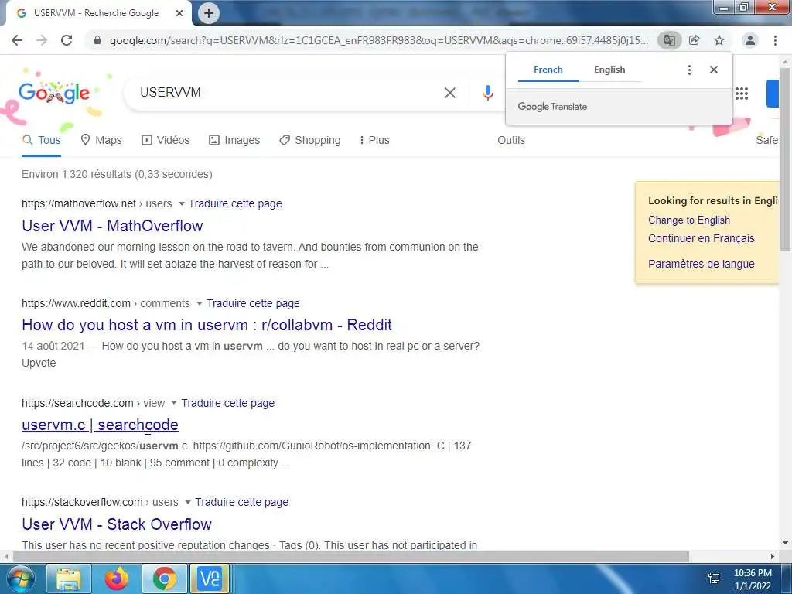Expand the Plus menu
This screenshot has height=594, width=792.
[374, 141]
